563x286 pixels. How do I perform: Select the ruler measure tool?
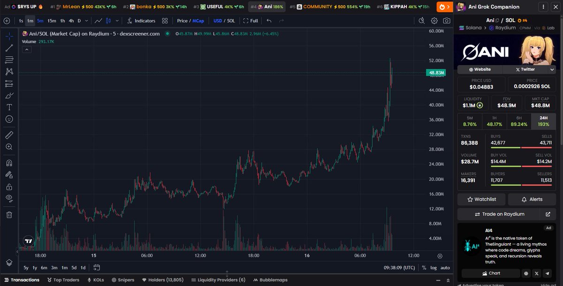(x=9, y=135)
